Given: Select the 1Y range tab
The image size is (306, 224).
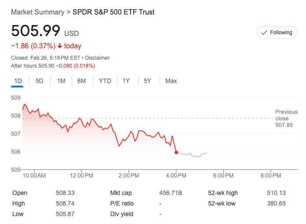Looking at the screenshot, I should point(126,81).
